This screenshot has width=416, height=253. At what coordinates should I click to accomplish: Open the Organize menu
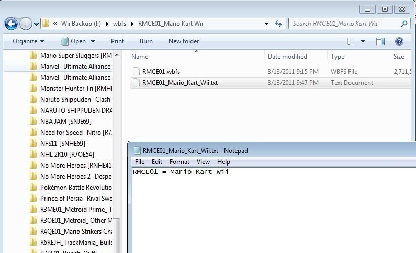28,41
